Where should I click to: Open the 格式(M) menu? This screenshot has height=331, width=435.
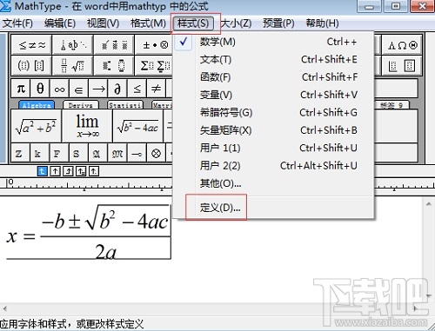pyautogui.click(x=148, y=23)
